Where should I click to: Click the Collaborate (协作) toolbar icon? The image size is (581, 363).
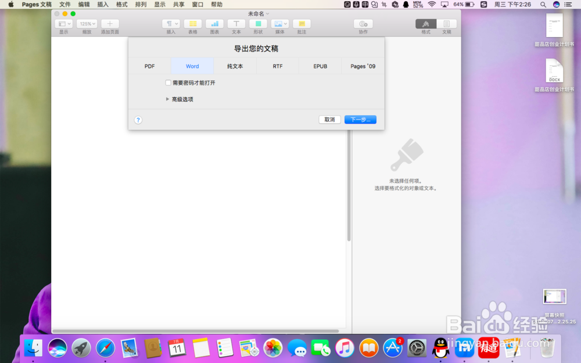[363, 24]
